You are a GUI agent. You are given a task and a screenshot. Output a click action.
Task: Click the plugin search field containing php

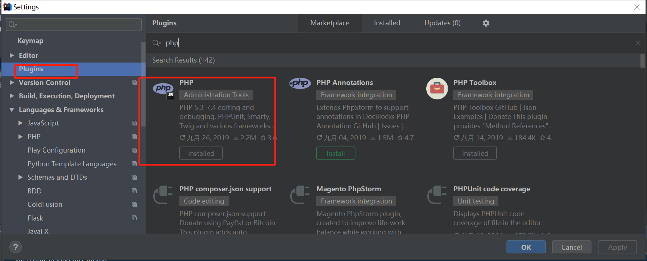coord(395,43)
